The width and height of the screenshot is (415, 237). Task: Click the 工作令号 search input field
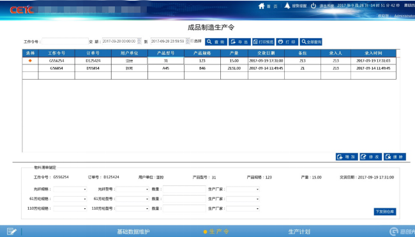point(65,41)
